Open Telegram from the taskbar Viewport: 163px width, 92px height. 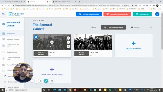(65, 90)
